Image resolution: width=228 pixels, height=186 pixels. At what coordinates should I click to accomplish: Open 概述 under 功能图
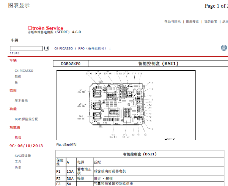click(18, 137)
